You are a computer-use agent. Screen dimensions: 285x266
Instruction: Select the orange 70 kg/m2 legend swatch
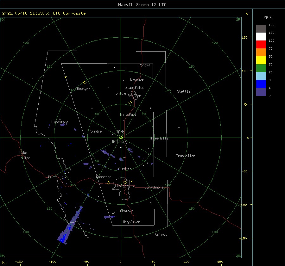(x=261, y=52)
